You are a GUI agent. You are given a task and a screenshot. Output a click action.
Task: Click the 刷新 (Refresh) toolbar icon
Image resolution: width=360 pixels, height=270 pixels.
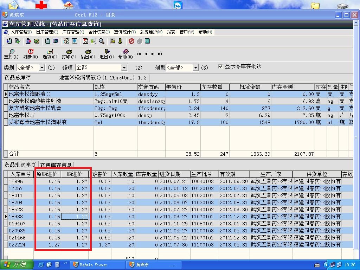point(30,52)
